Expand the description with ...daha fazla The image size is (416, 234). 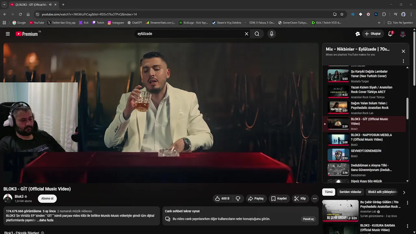click(x=45, y=220)
